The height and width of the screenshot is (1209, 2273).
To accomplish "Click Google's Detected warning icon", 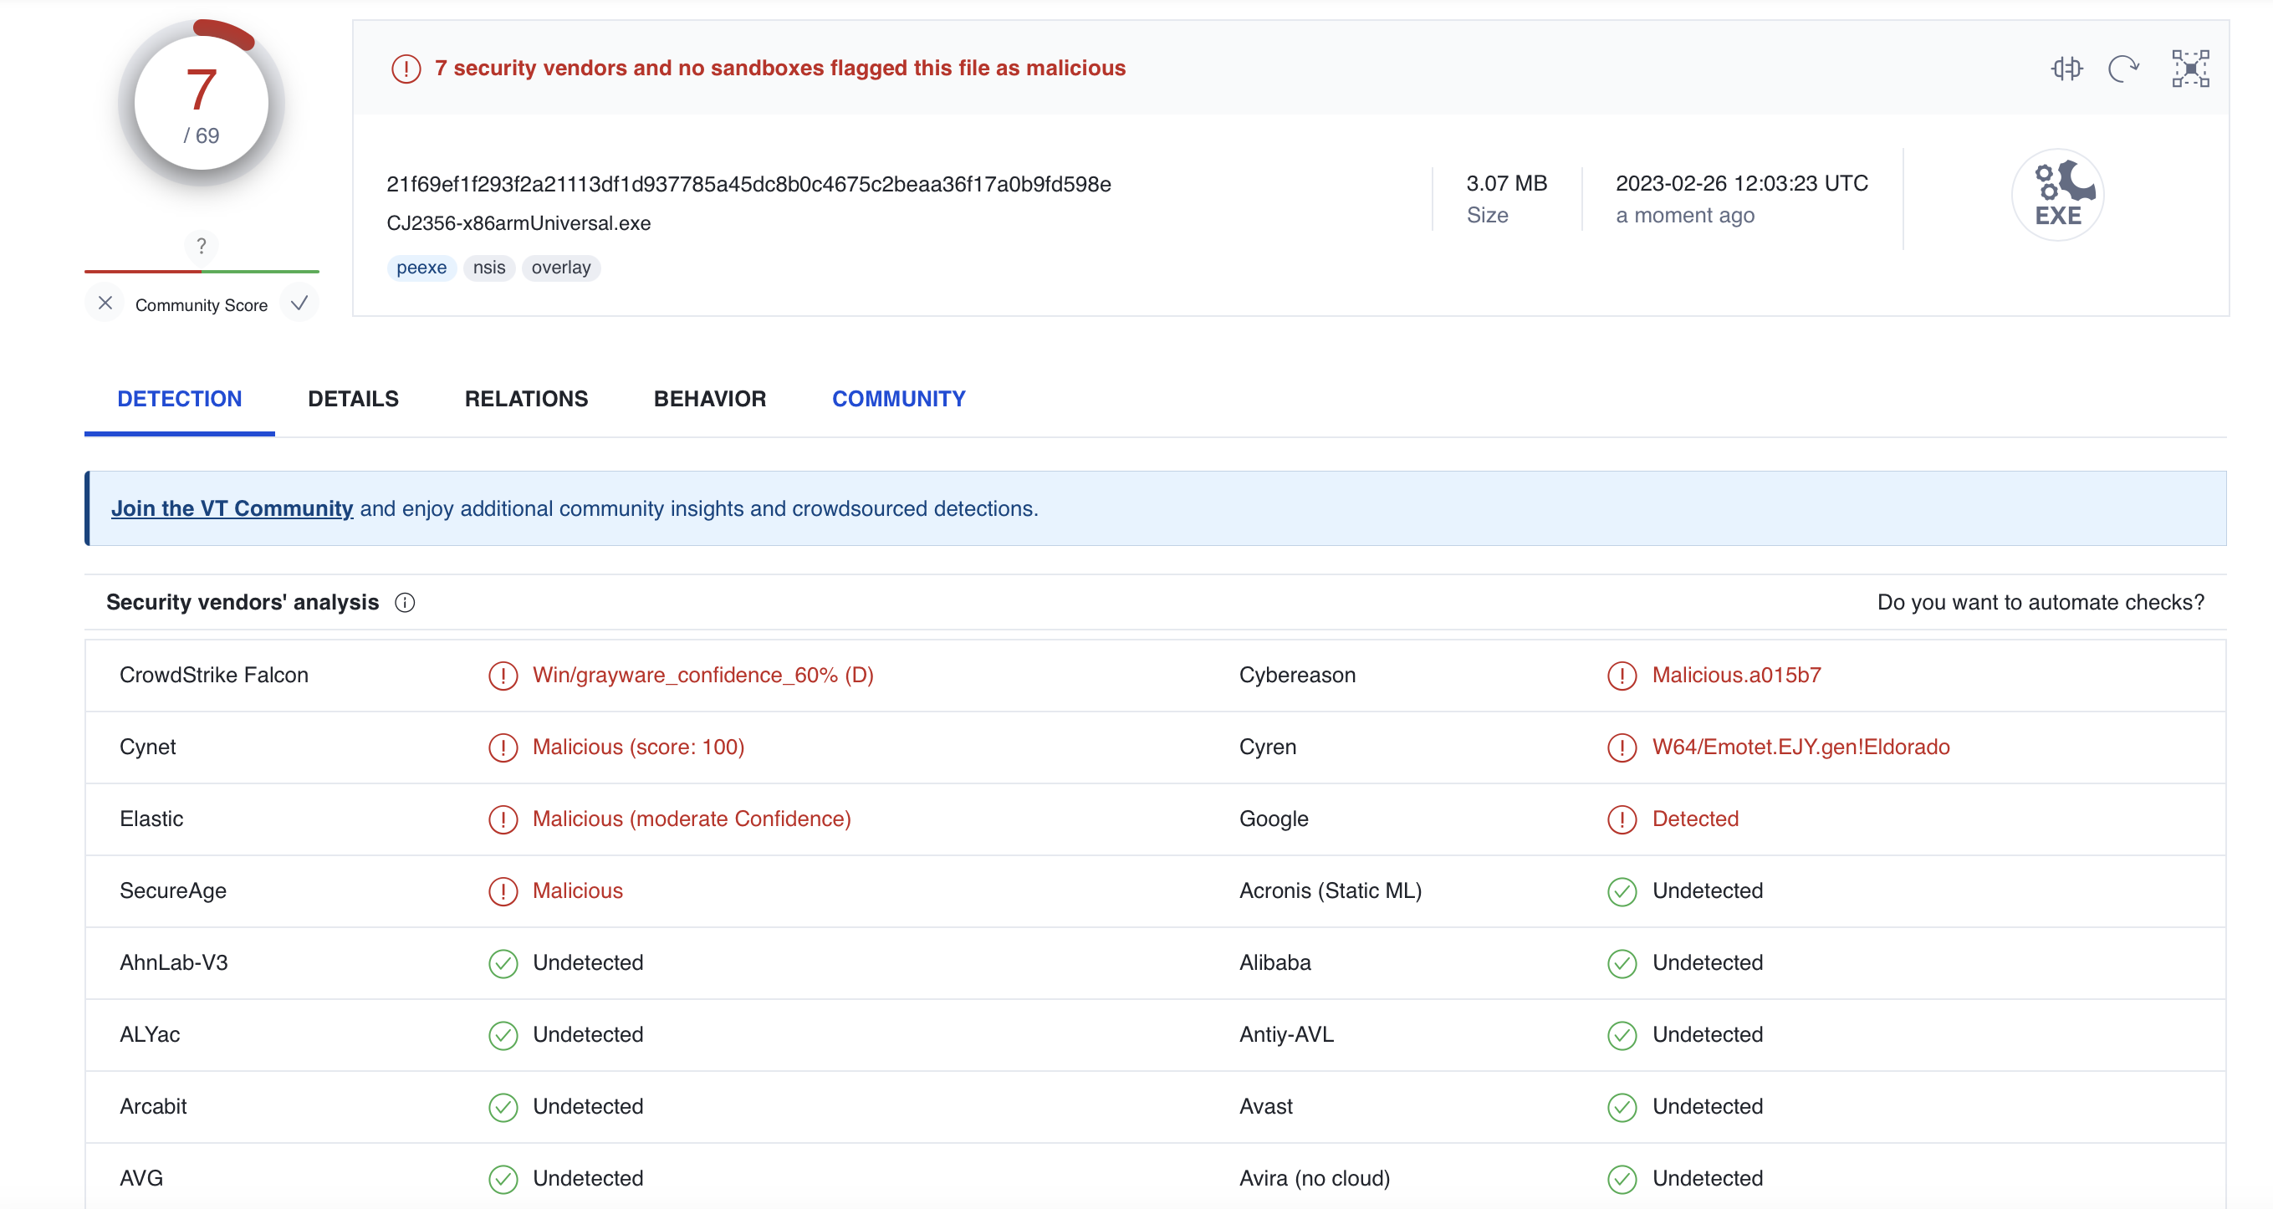I will [1622, 820].
